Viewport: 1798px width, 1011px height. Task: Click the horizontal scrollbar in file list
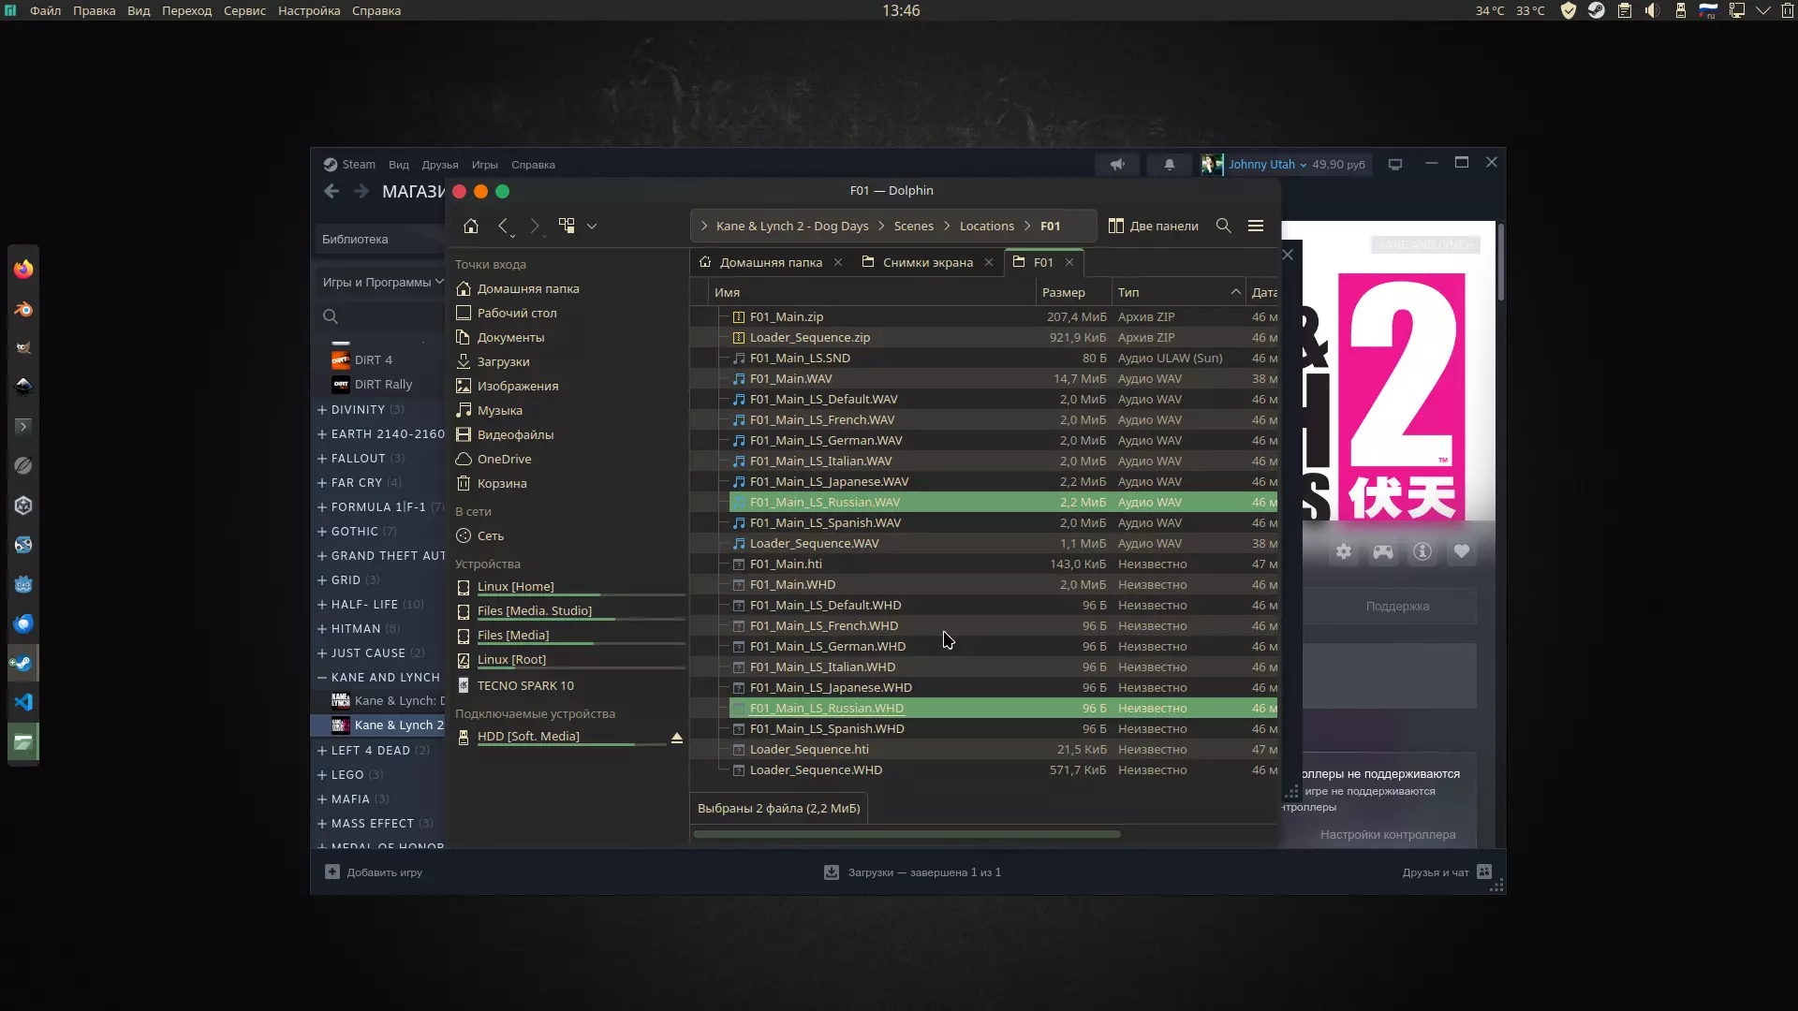906,834
